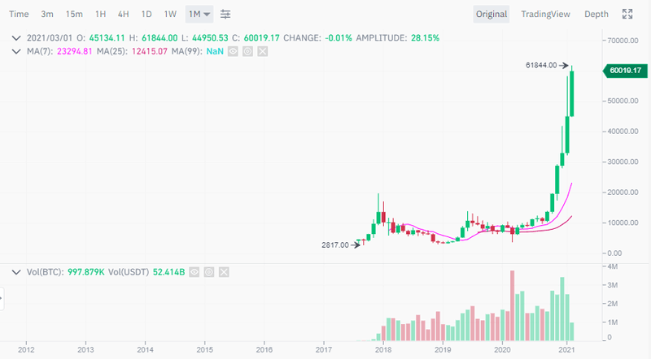Switch to the Depth chart tab
Viewport: 651px width, 359px height.
[596, 14]
